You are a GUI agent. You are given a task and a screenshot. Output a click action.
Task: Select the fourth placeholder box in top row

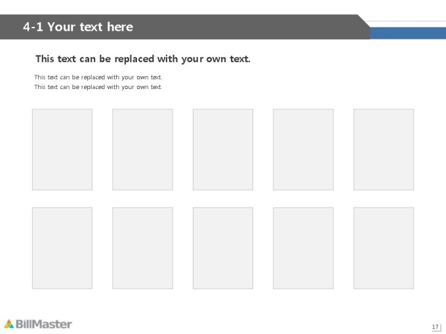pyautogui.click(x=303, y=149)
